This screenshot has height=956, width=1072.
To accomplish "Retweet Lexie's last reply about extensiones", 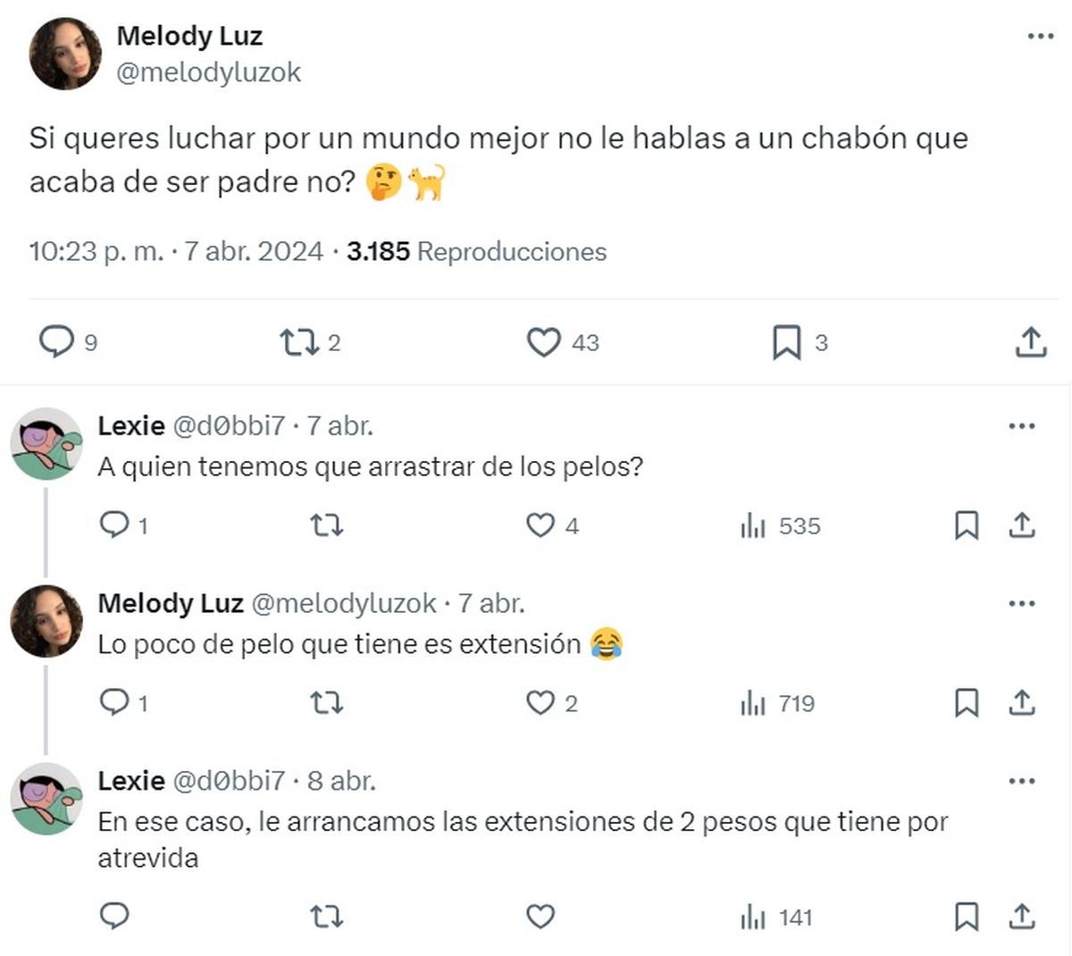I will point(326,917).
